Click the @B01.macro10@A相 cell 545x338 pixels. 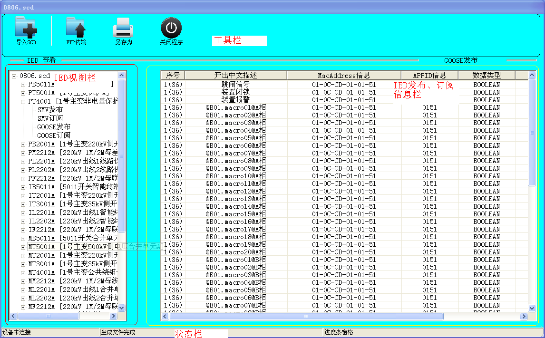tap(236, 176)
